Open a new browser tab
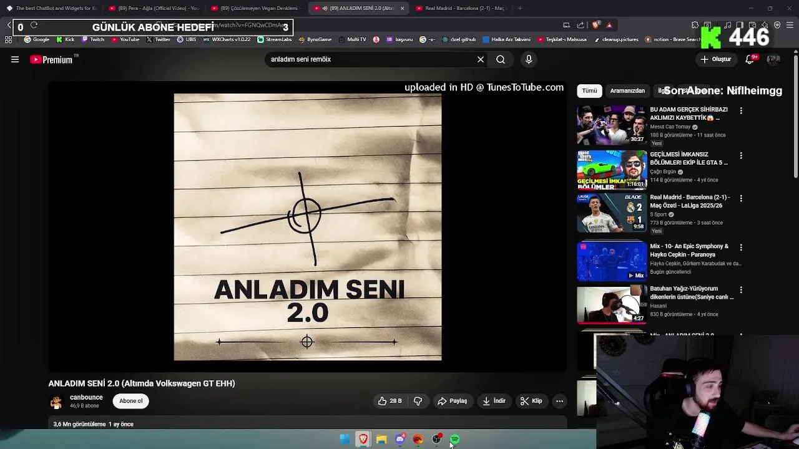 pos(520,8)
